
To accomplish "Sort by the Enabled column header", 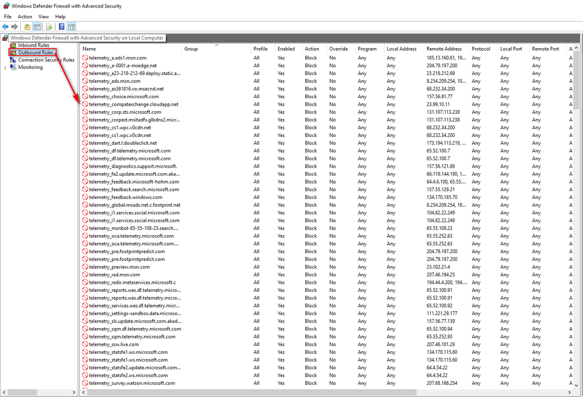I will [289, 49].
